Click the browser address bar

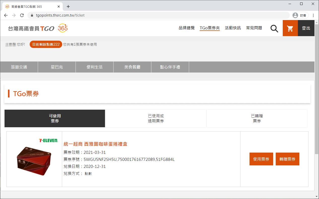(x=101, y=15)
